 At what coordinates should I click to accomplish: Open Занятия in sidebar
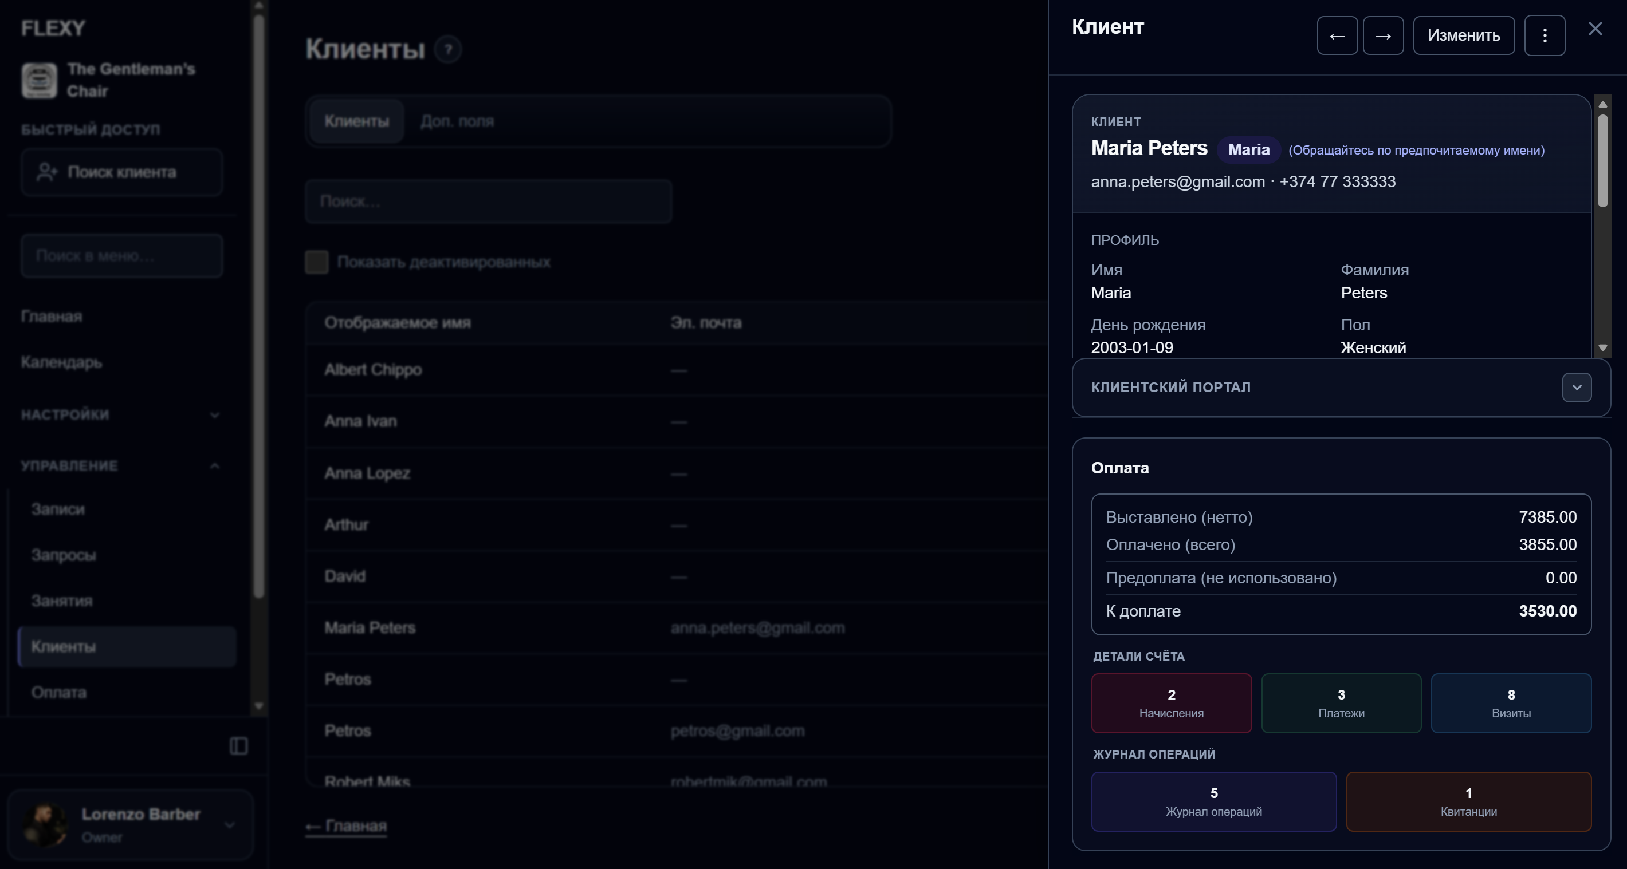[62, 601]
